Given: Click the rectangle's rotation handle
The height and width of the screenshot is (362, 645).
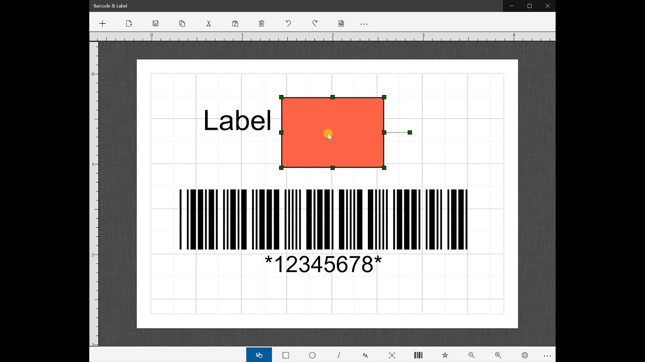Looking at the screenshot, I should pyautogui.click(x=410, y=133).
